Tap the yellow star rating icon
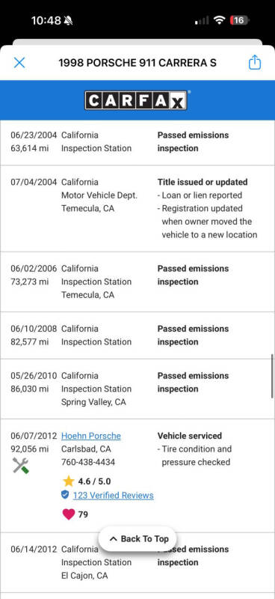The width and height of the screenshot is (275, 599). (69, 481)
